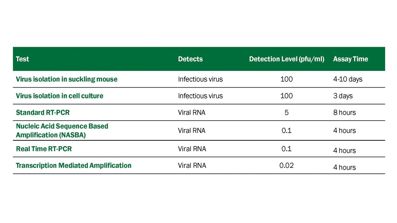The height and width of the screenshot is (223, 397).
Task: Click Transcription Mediated Amplification test name
Action: (74, 166)
